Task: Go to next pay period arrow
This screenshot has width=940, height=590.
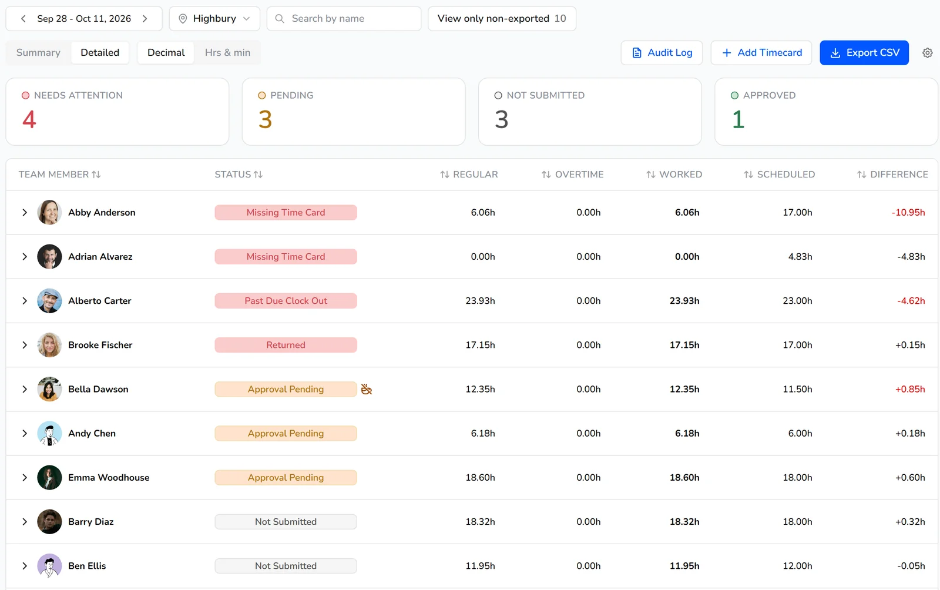Action: pyautogui.click(x=145, y=19)
